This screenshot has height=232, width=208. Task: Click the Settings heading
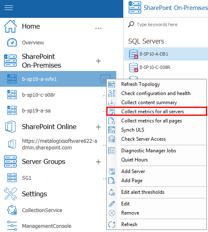34,194
